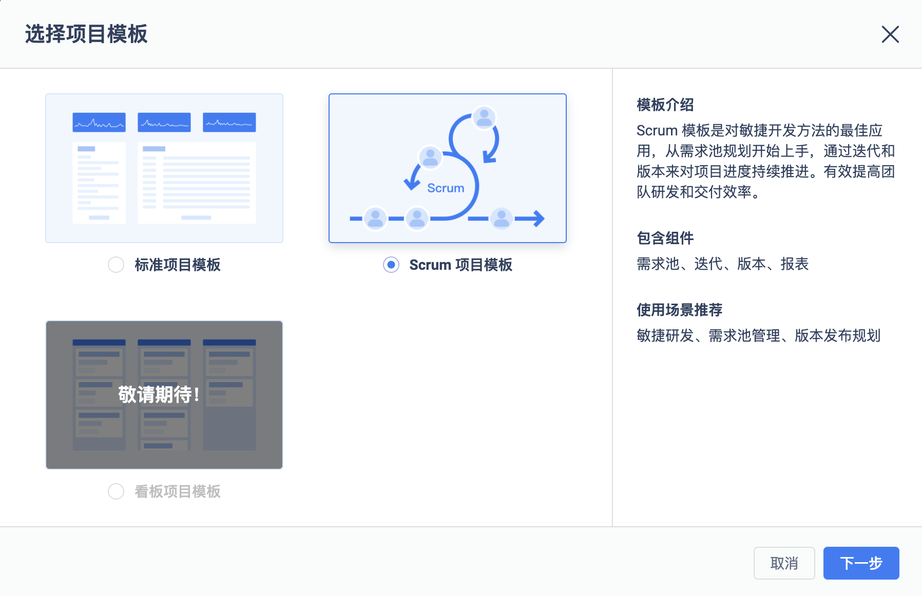Select the 看板项目模板 radio button

[116, 491]
